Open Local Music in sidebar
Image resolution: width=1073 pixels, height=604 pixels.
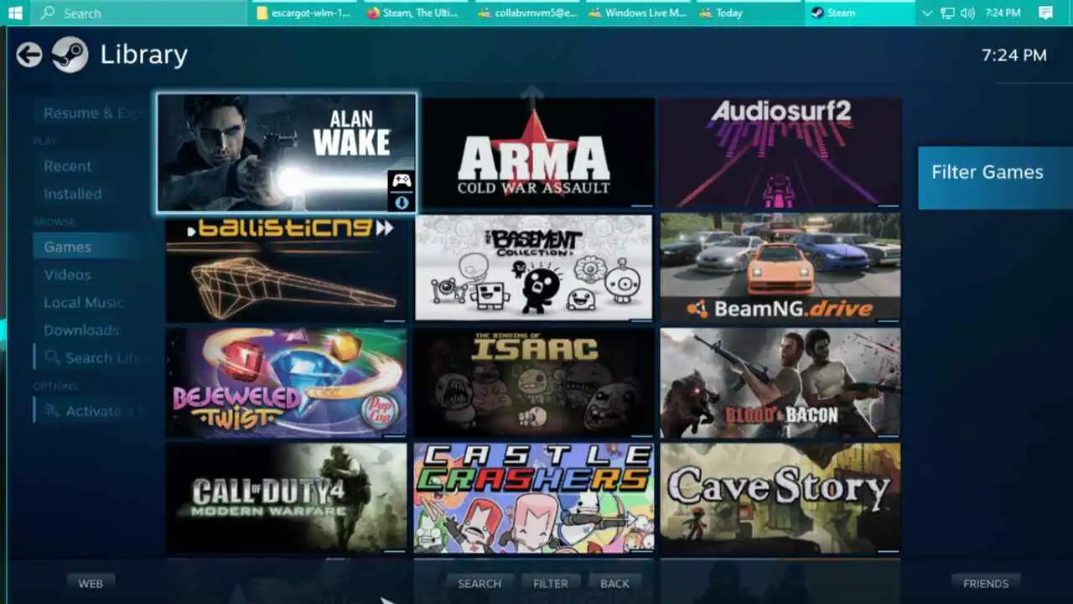click(x=83, y=302)
